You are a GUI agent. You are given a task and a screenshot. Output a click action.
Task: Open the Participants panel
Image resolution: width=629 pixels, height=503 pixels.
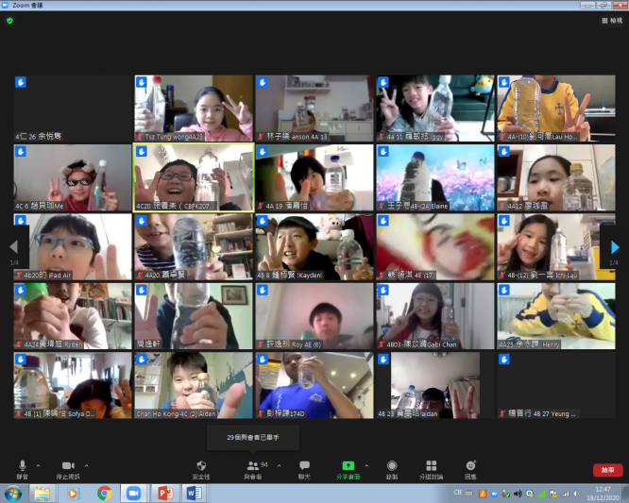point(253,468)
